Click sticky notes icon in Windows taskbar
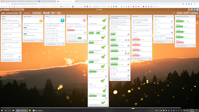The height and width of the screenshot is (112, 199). tap(30, 110)
